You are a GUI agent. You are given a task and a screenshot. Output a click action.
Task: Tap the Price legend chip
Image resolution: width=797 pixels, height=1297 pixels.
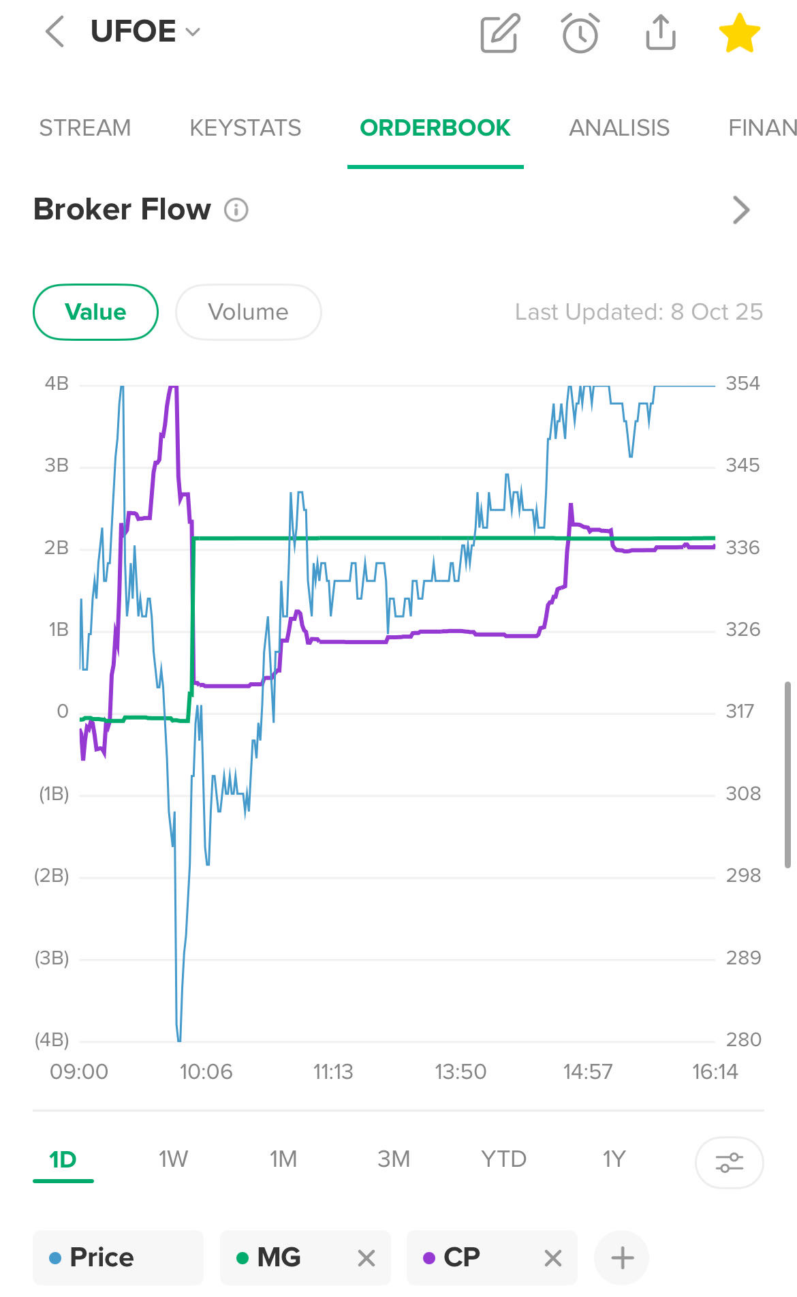(118, 1257)
